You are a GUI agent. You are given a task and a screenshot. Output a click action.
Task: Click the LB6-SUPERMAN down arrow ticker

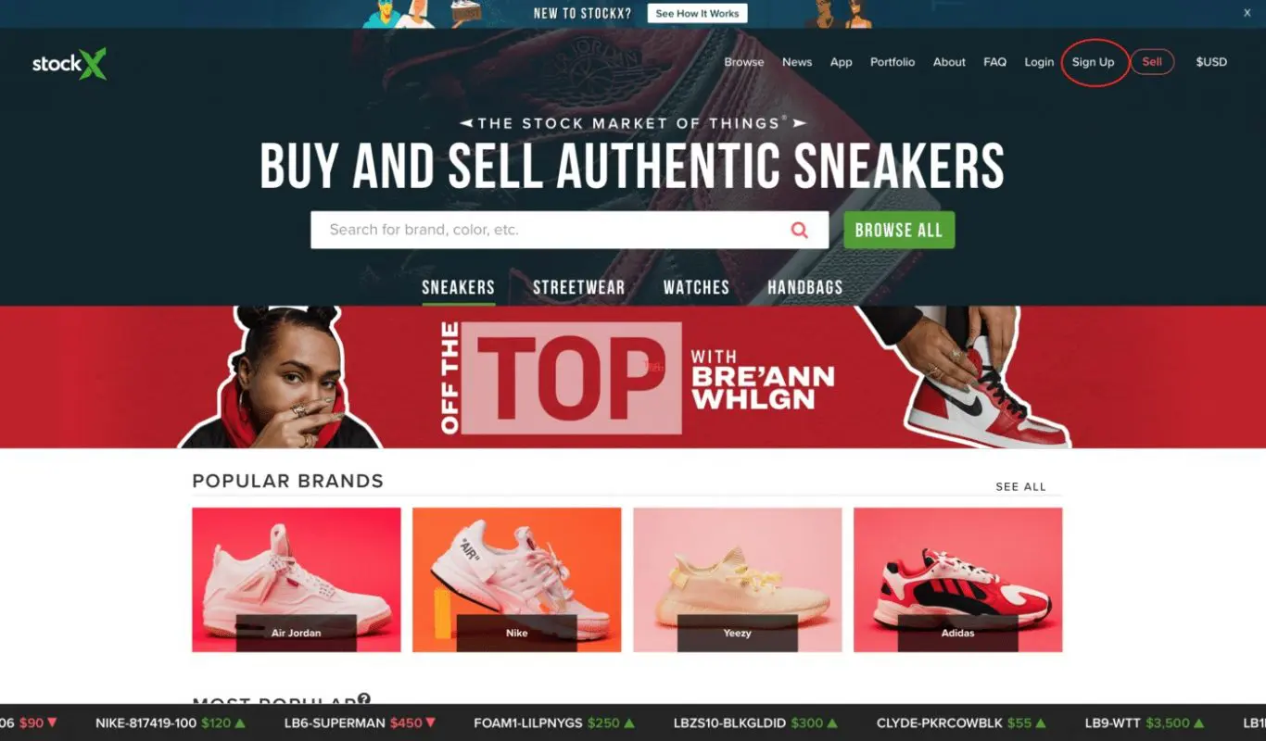coord(431,722)
